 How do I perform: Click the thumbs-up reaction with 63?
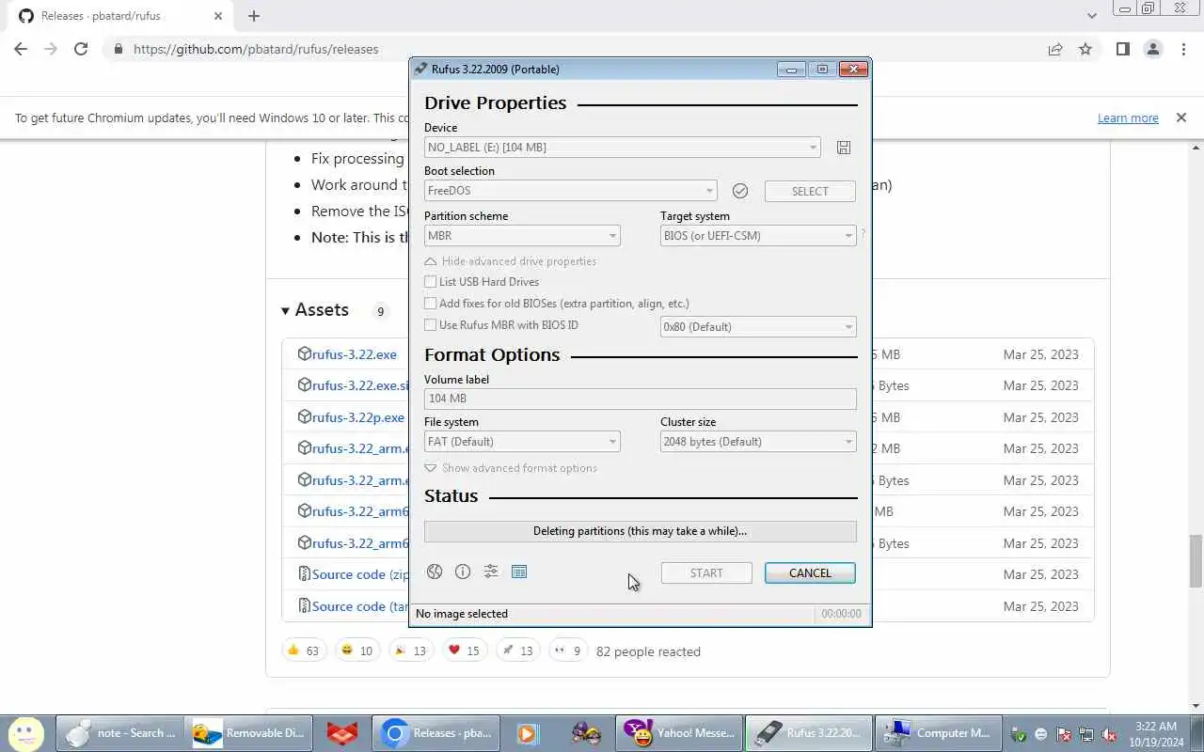click(x=303, y=650)
